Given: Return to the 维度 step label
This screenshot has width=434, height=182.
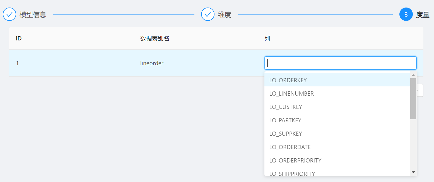Looking at the screenshot, I should click(x=225, y=14).
